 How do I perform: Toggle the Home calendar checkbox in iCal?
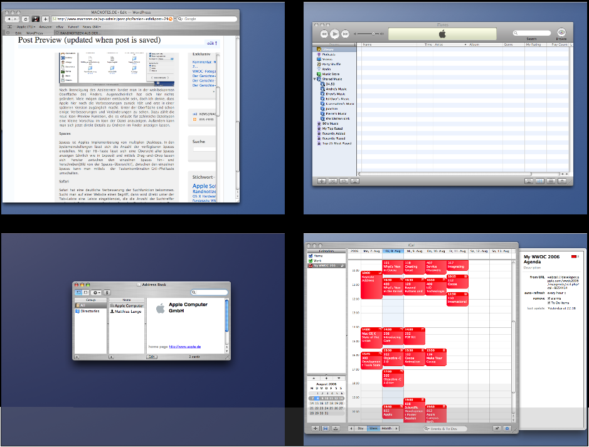click(x=310, y=256)
